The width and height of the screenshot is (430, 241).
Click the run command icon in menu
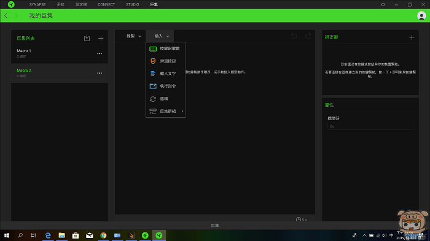153,86
